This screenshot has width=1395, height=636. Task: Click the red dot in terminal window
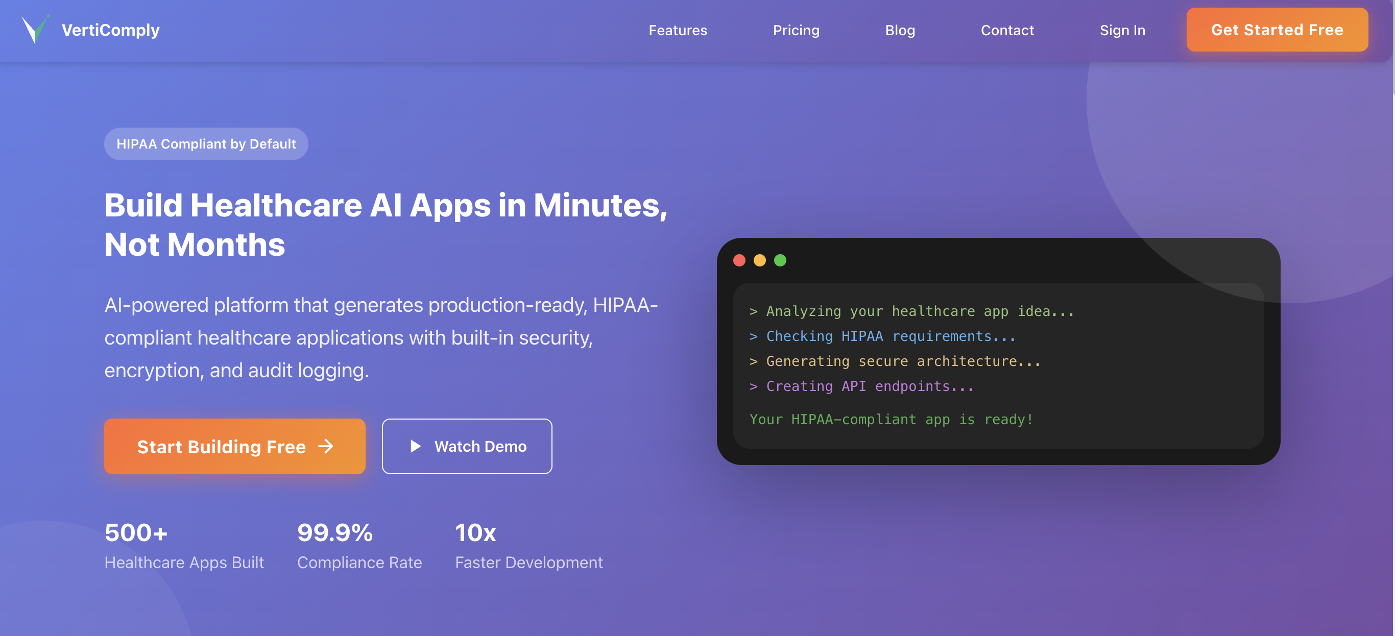click(x=739, y=260)
